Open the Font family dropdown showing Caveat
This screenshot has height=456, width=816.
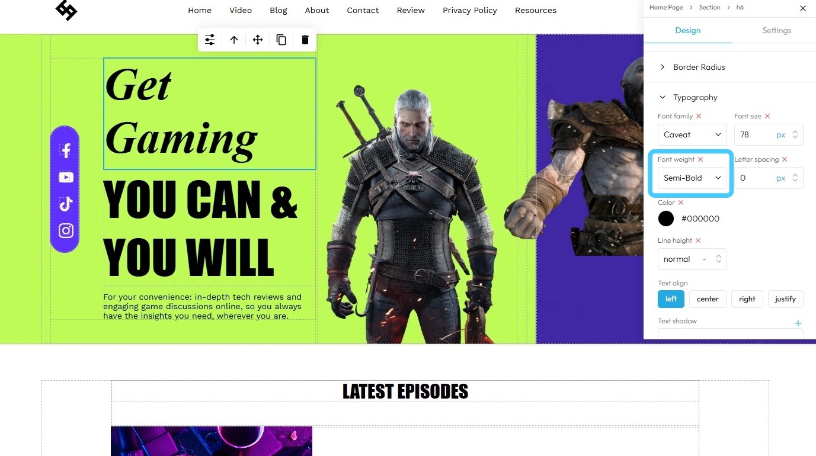pyautogui.click(x=692, y=134)
